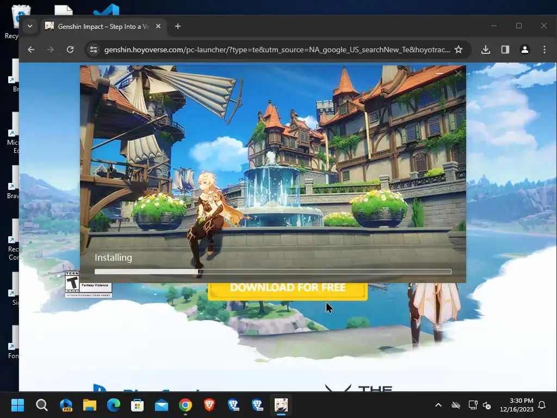Open a new tab with the plus button

click(x=178, y=26)
